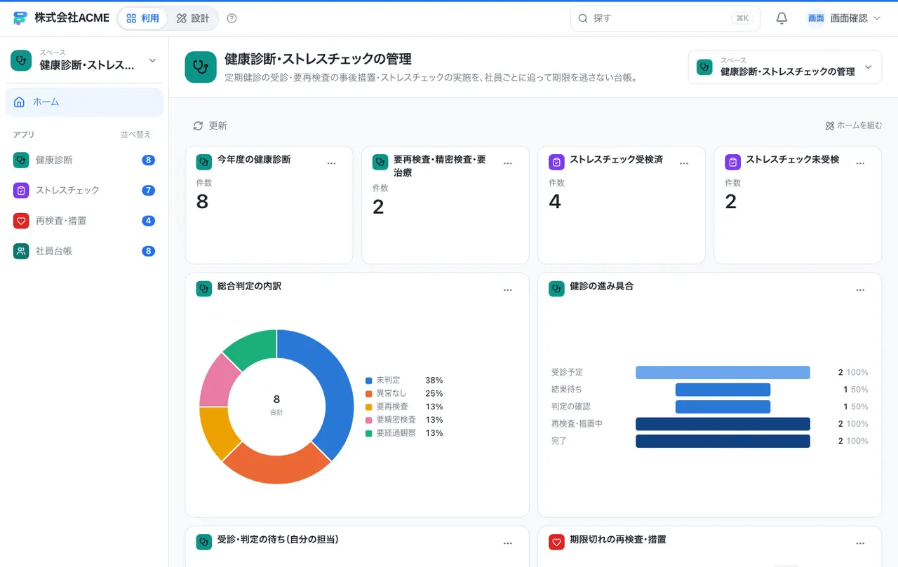This screenshot has width=898, height=567.
Task: Click the large stethoscope icon in page header
Action: point(201,67)
